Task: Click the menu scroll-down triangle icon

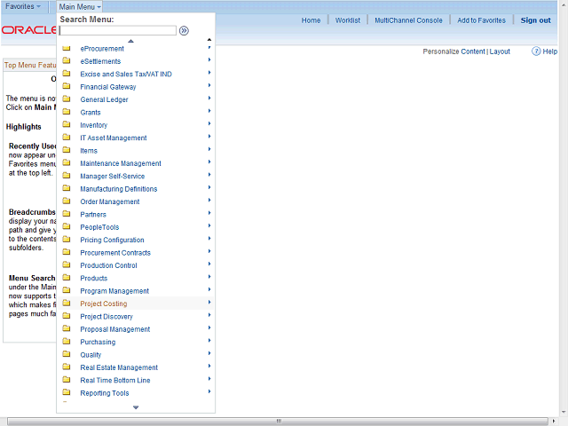Action: [136, 407]
